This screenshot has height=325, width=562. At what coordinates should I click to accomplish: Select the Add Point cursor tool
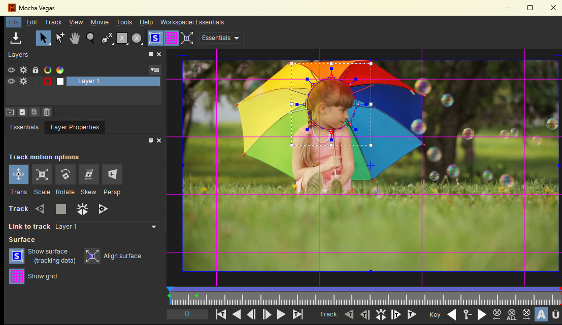pos(60,38)
